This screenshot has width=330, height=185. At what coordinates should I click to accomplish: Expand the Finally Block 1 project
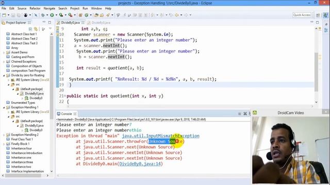4,144
